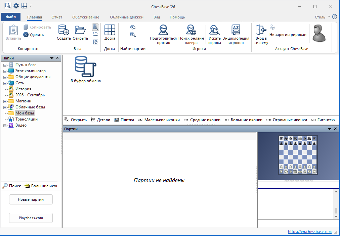This screenshot has width=340, height=236.
Task: Click the disc icon in База group
Action: pos(95,42)
